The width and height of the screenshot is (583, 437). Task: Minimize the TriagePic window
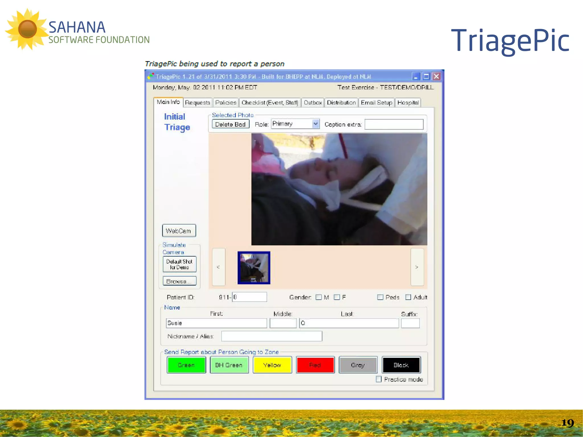[x=416, y=76]
